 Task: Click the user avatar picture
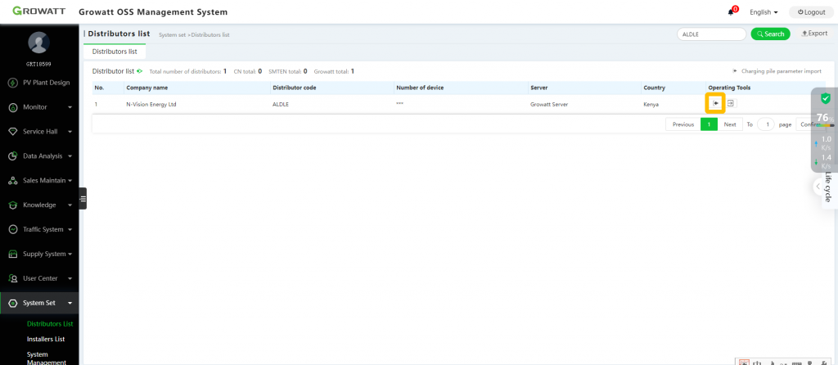38,43
